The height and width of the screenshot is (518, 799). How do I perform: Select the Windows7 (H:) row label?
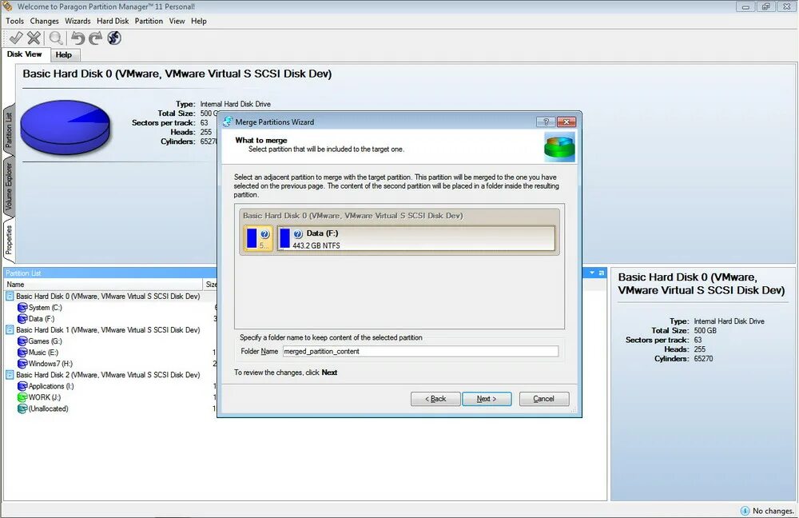point(50,364)
